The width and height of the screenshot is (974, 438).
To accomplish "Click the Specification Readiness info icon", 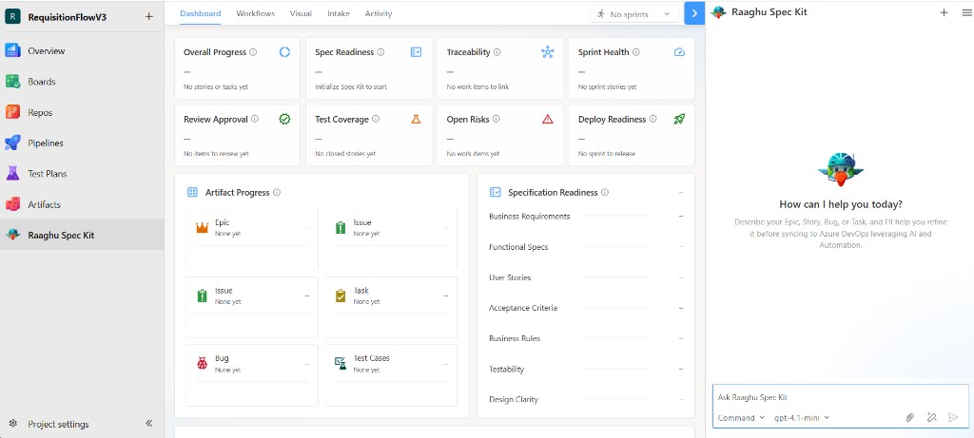I will (x=604, y=192).
